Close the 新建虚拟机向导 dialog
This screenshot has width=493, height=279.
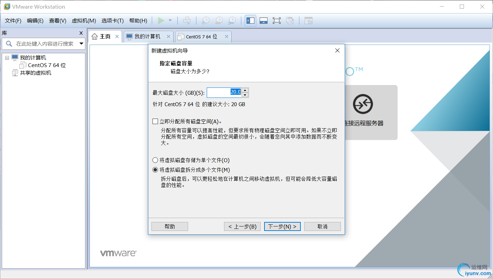tap(337, 51)
